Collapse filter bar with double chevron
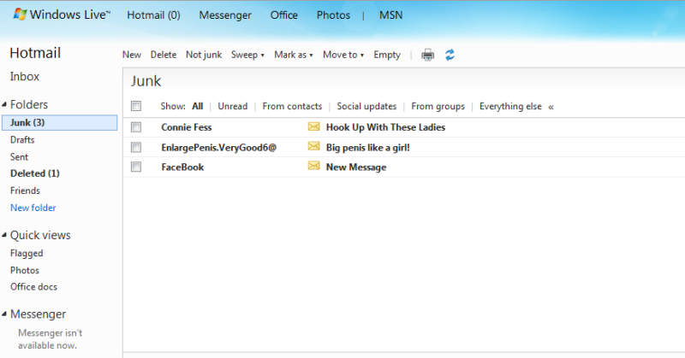685x358 pixels. (551, 107)
